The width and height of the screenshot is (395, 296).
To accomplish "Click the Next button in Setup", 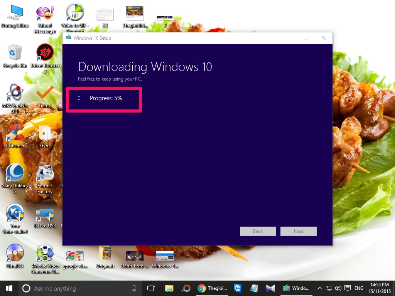I will click(x=299, y=231).
